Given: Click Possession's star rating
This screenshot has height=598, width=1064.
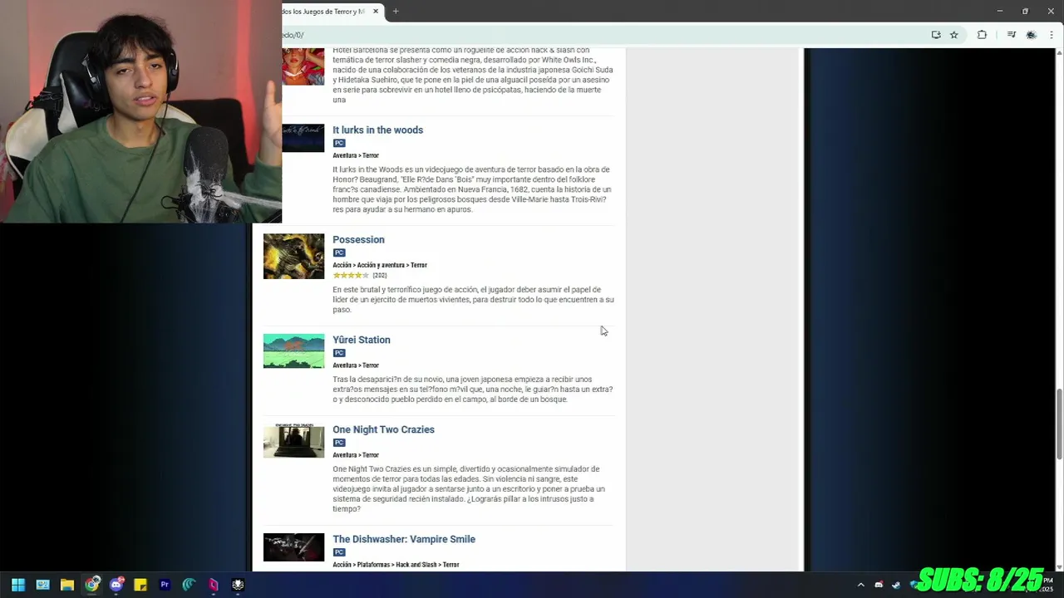Looking at the screenshot, I should tap(351, 276).
